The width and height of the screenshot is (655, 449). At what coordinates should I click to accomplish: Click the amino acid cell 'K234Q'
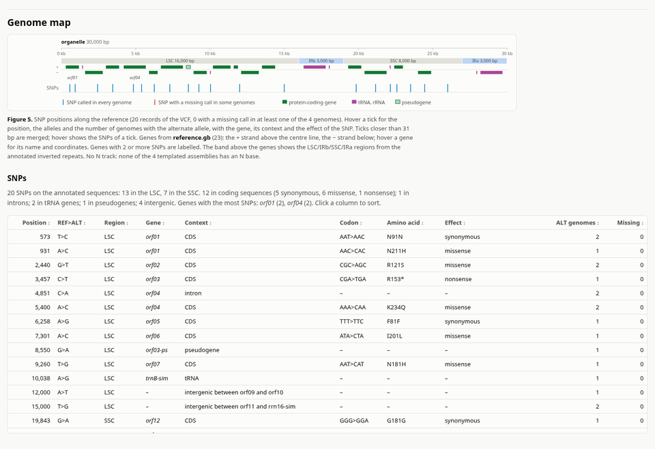[x=396, y=308]
